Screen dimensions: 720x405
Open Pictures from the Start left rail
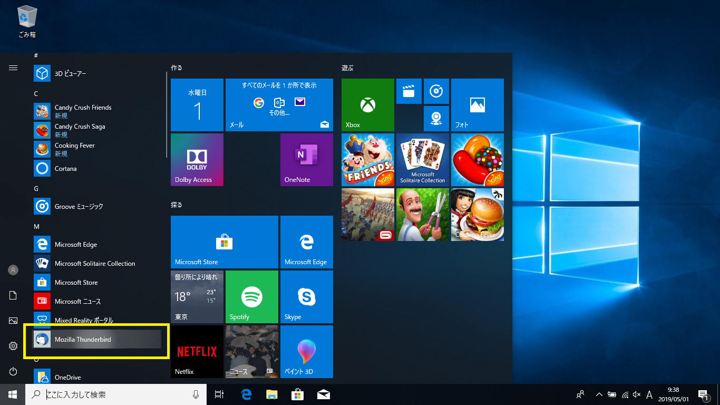(13, 321)
